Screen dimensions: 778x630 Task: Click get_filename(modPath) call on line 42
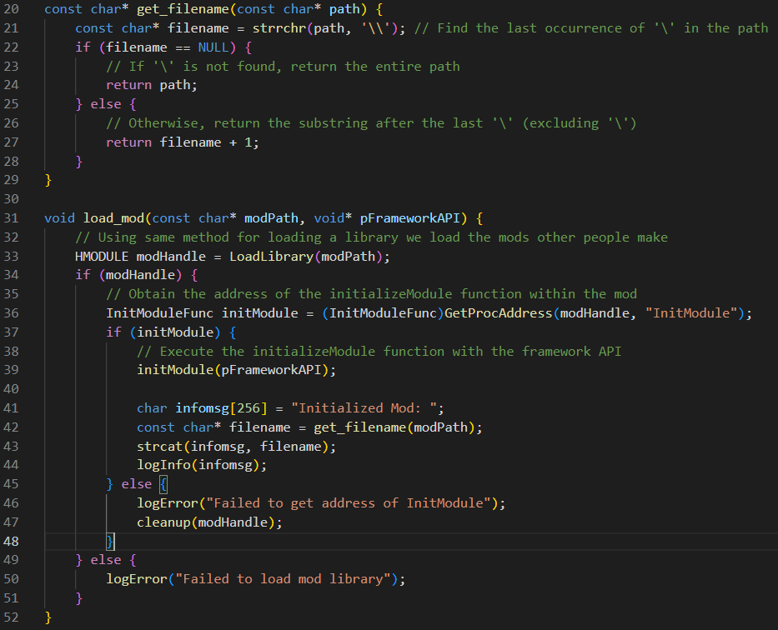pyautogui.click(x=394, y=427)
